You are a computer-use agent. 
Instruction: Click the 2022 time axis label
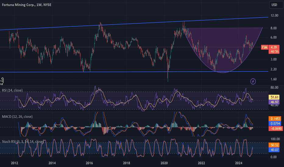201,163
